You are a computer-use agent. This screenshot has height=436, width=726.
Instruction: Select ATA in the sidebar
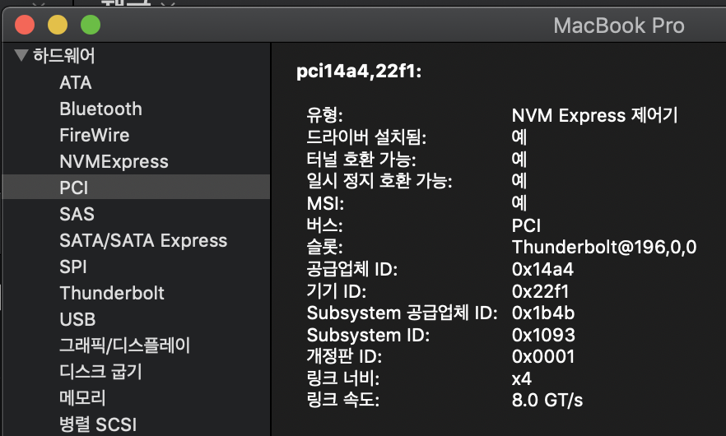tap(76, 82)
